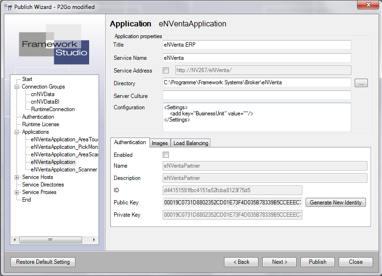This screenshot has height=276, width=382.
Task: Close the Publish Wizard window
Action: coord(368,5)
